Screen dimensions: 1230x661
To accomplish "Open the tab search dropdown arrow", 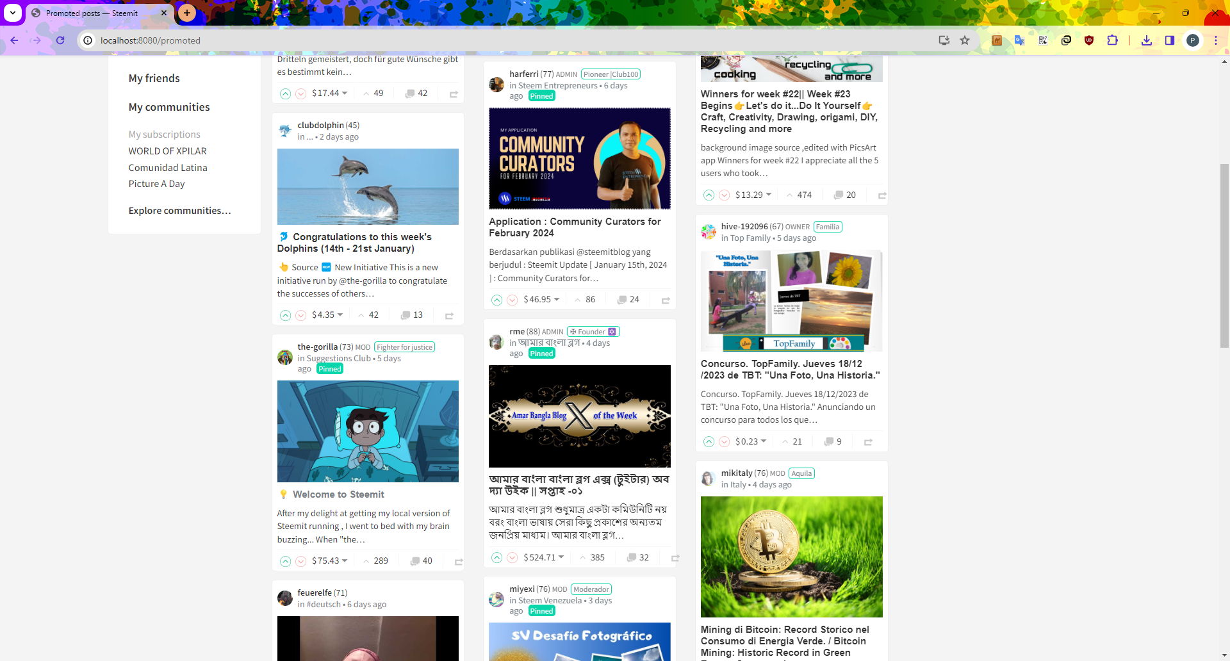I will click(13, 13).
